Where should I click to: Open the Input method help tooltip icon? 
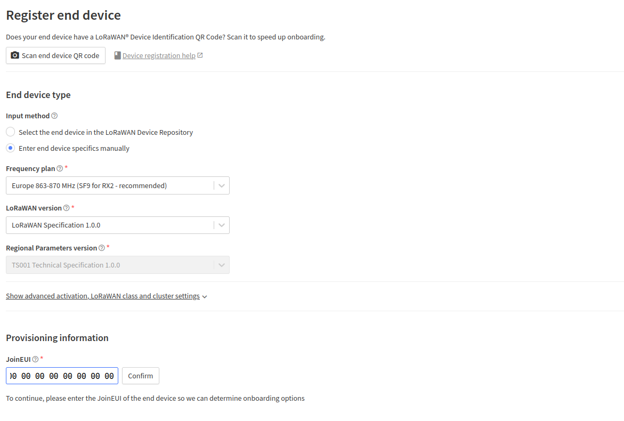(54, 116)
